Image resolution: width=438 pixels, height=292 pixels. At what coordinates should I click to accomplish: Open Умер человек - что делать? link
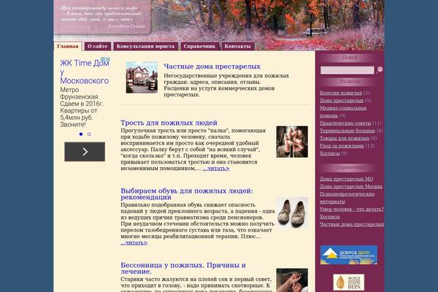coord(352,210)
